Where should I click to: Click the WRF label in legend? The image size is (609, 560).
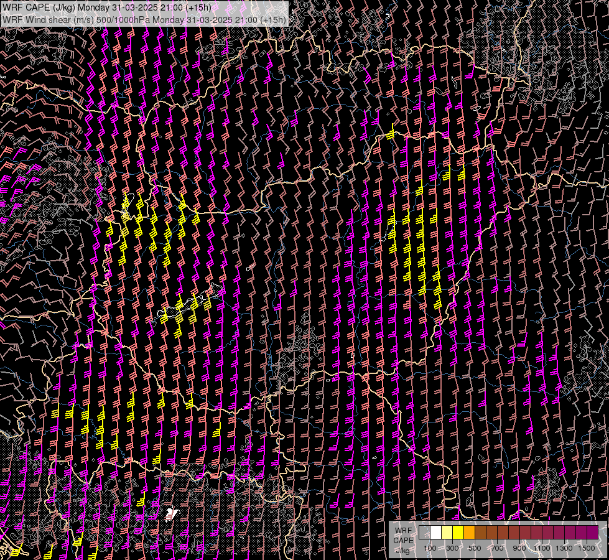click(x=403, y=531)
